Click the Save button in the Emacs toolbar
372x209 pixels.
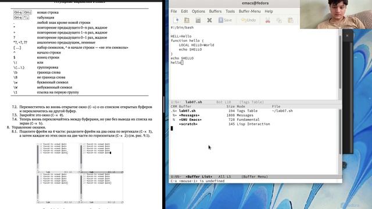[225, 20]
